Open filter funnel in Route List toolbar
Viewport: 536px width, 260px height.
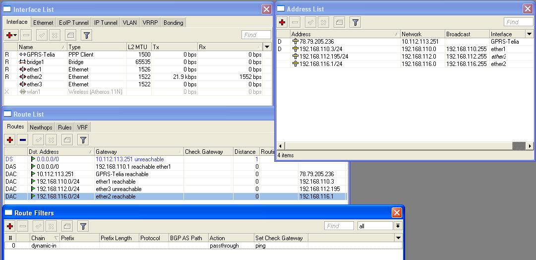pyautogui.click(x=83, y=139)
